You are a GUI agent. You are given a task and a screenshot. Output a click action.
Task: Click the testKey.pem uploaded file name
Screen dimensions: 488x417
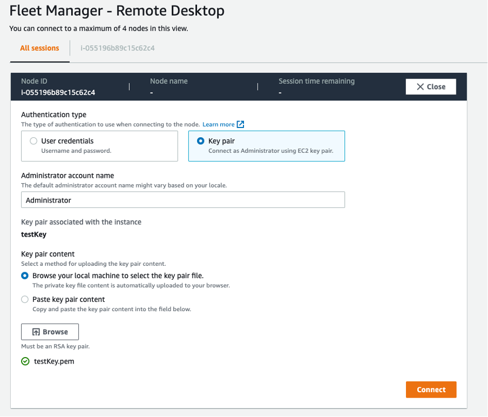[x=54, y=361]
